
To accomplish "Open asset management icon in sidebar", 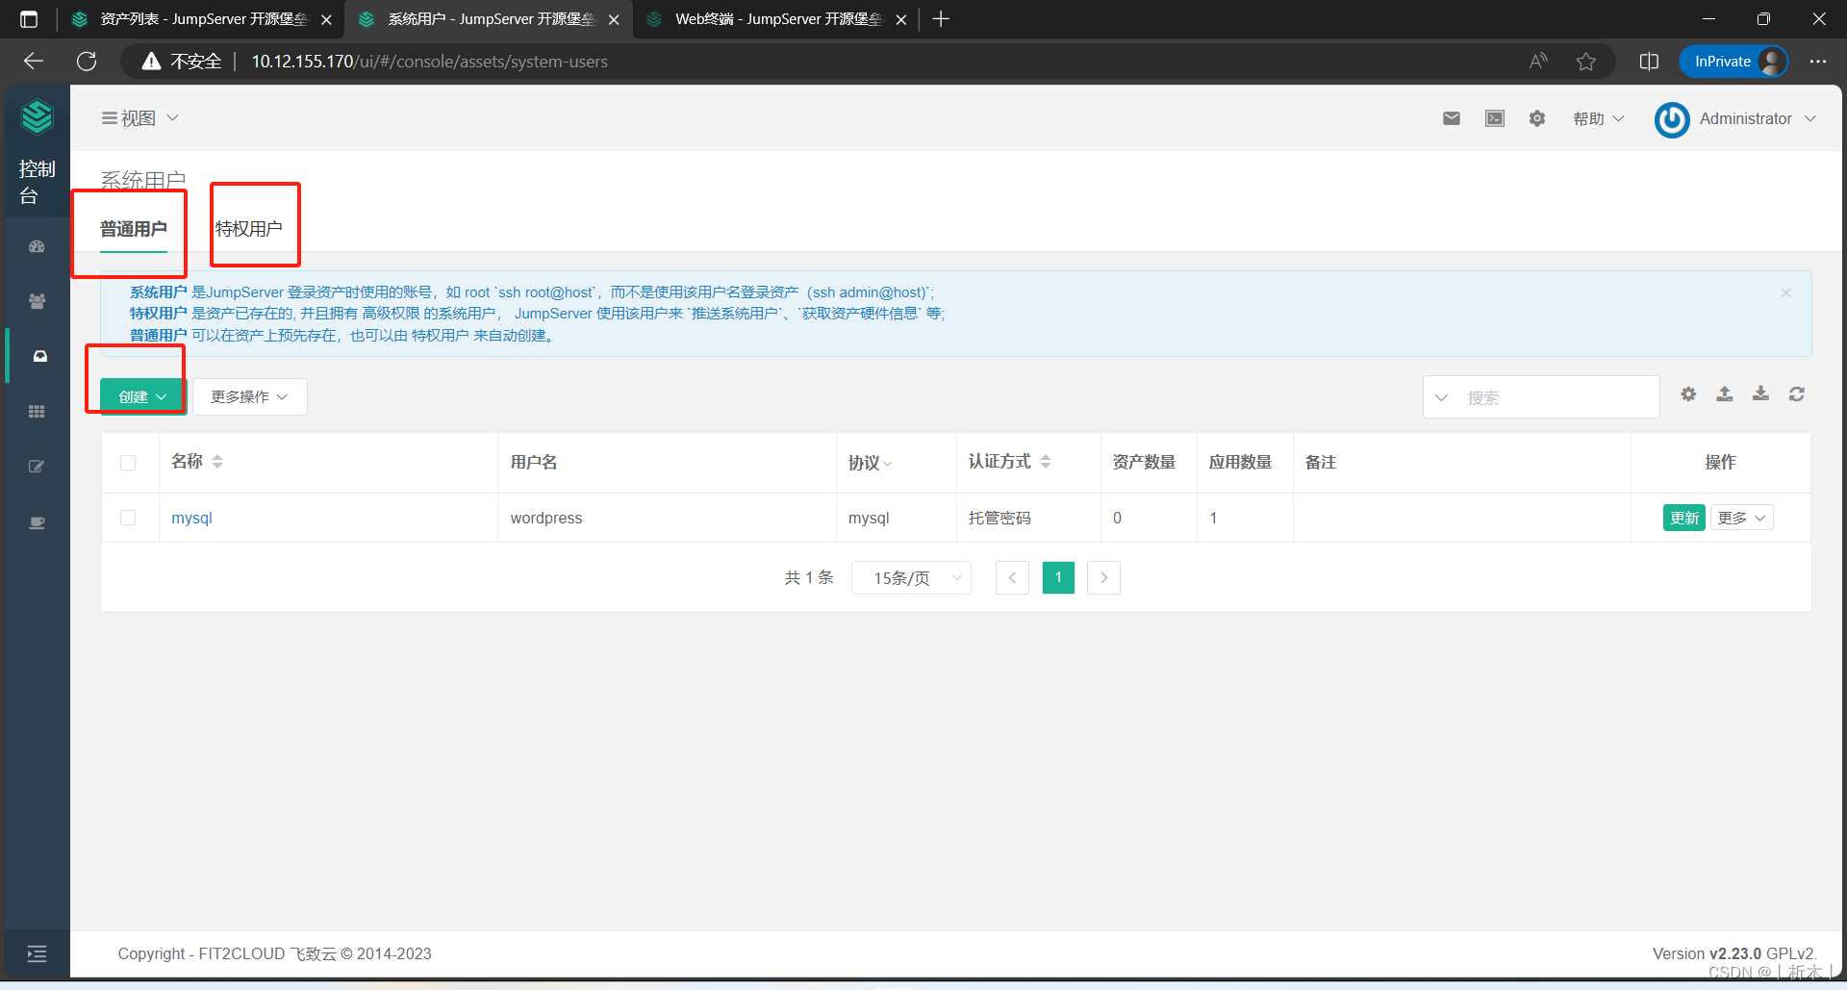I will pos(39,356).
